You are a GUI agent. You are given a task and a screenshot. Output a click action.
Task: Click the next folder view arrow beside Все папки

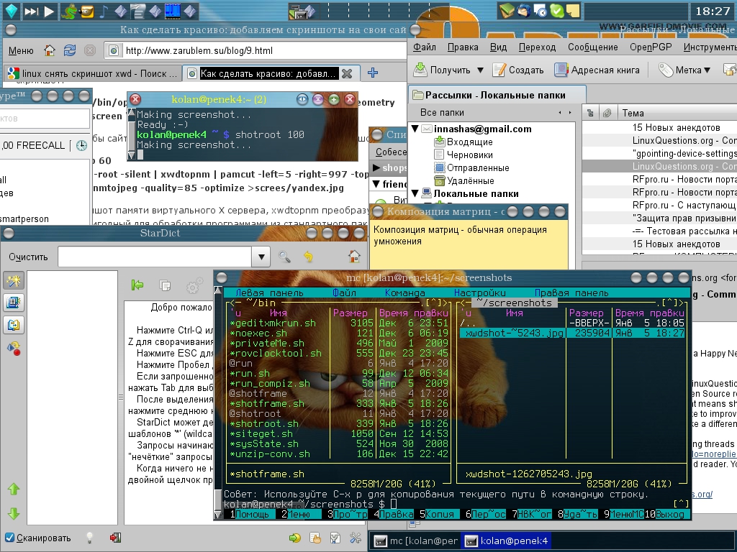pos(570,113)
